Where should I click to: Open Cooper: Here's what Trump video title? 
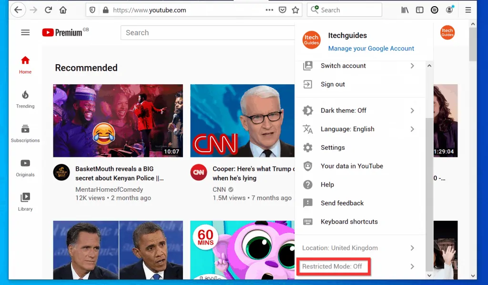coord(254,173)
